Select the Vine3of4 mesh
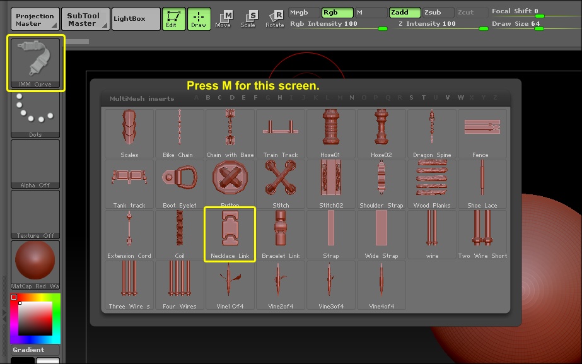 (x=331, y=285)
